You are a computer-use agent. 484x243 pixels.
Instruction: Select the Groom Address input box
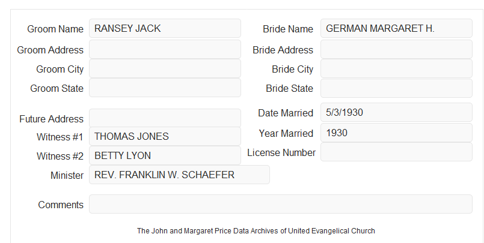[x=165, y=49]
